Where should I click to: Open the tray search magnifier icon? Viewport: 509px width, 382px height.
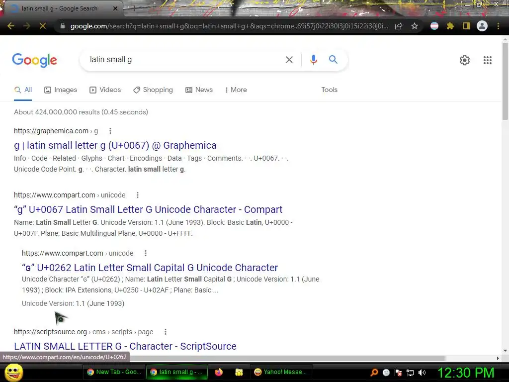tap(374, 373)
